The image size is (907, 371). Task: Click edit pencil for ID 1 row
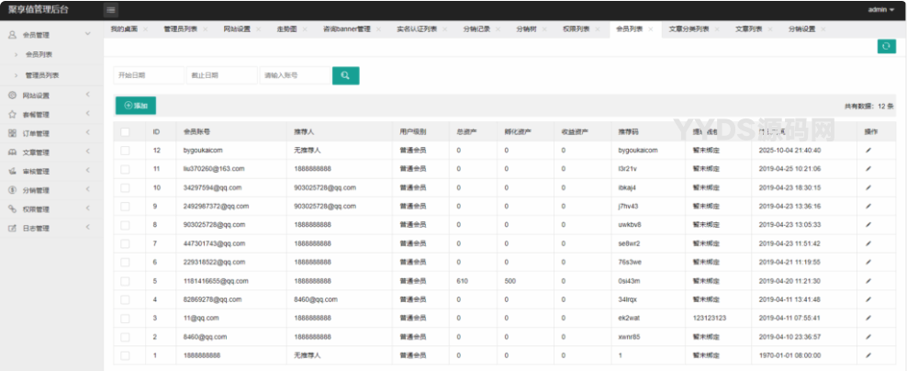[x=868, y=354]
